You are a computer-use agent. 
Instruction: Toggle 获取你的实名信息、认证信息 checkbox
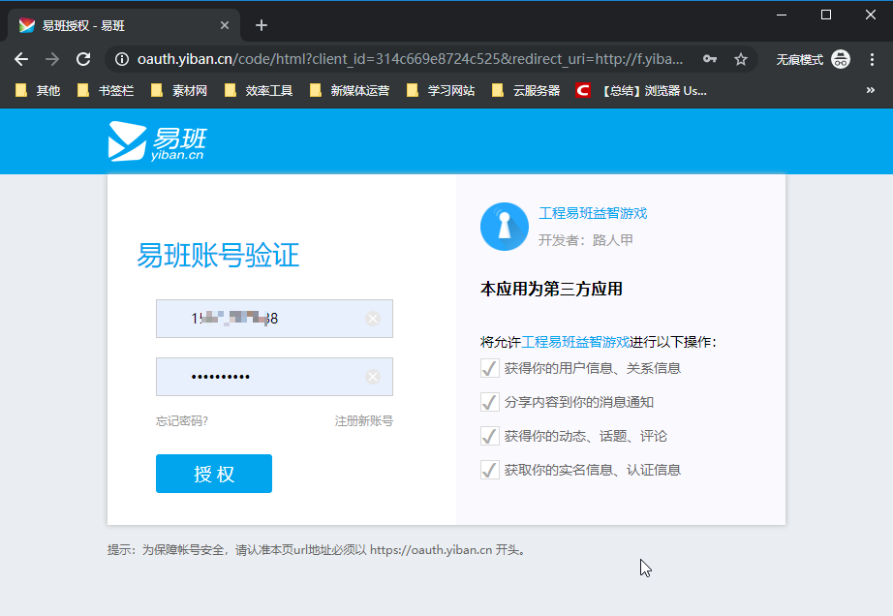(x=490, y=470)
